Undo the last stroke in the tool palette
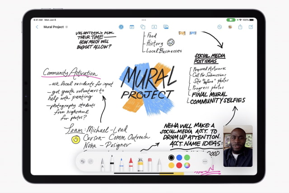The height and width of the screenshot is (193, 289). [83, 162]
